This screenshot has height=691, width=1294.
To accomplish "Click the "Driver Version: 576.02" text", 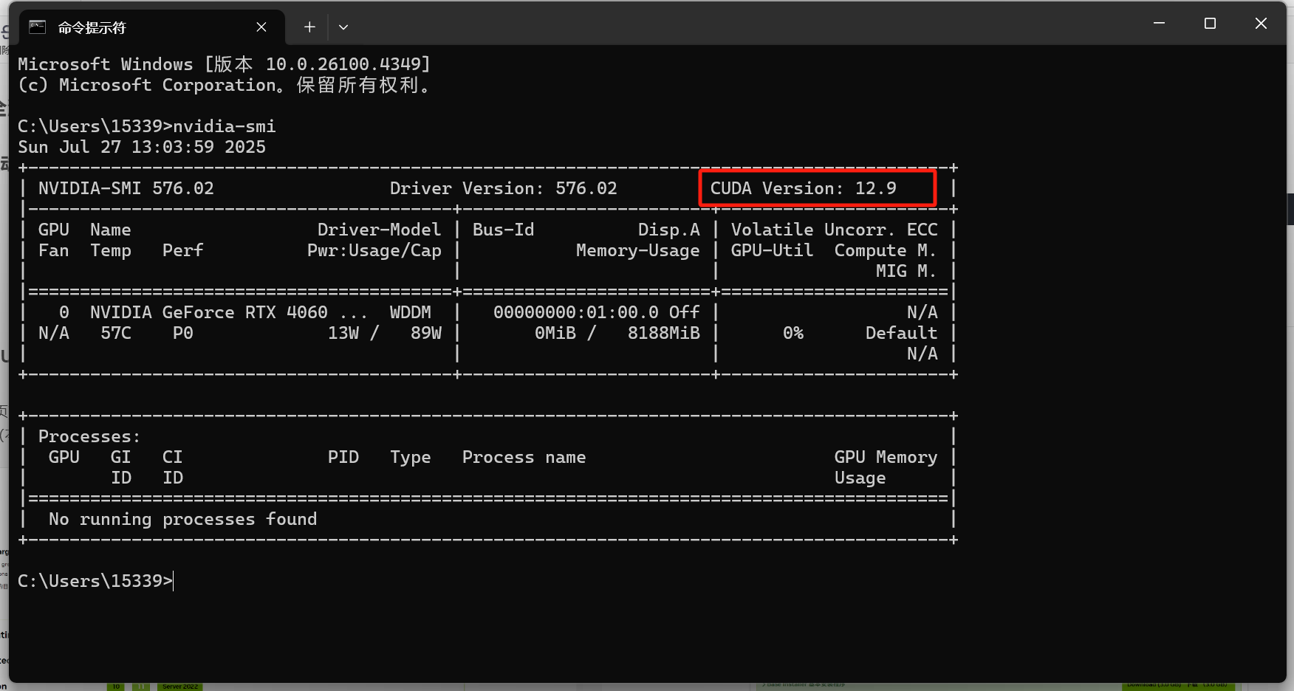I will [x=504, y=188].
